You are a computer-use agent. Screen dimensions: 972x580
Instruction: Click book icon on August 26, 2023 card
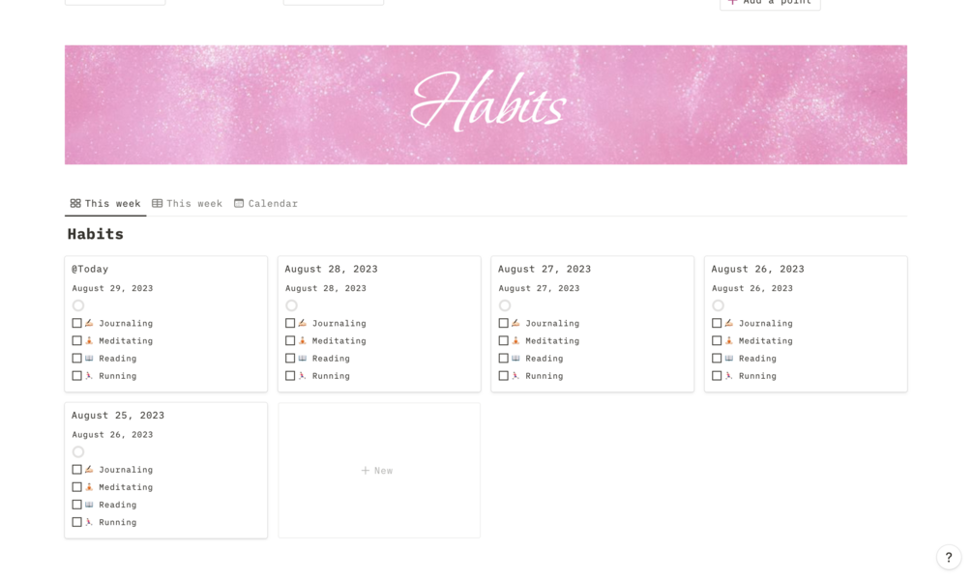pyautogui.click(x=729, y=359)
